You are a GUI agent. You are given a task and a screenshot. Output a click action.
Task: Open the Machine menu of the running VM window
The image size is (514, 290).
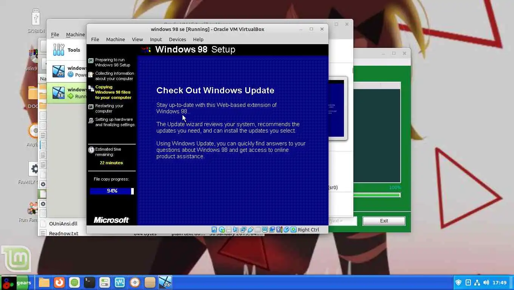(115, 39)
